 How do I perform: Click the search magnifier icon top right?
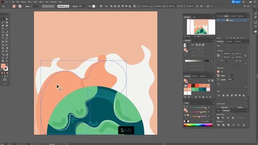coord(243,2)
